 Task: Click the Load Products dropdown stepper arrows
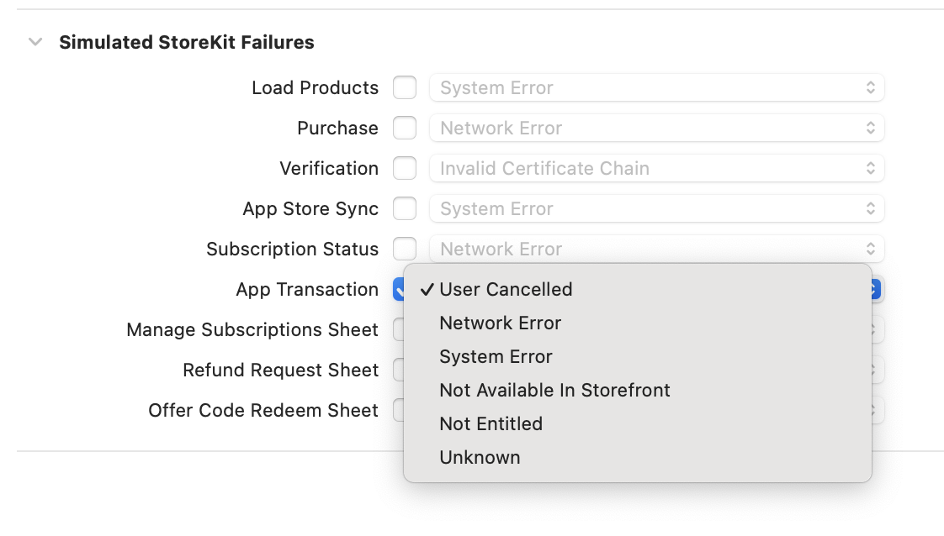871,87
